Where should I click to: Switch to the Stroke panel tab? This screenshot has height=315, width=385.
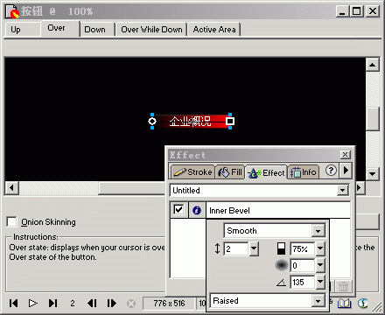pos(192,172)
